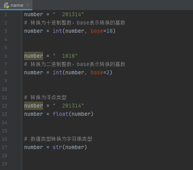
Task: Click the string "  1010" on line 6
Action: point(65,56)
